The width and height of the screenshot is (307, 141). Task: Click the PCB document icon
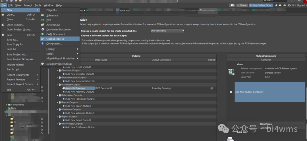(x=43, y=20)
